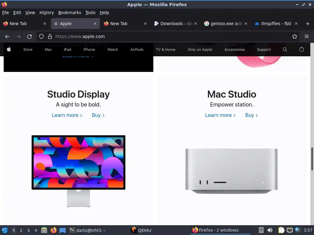The height and width of the screenshot is (235, 314).
Task: Open TV & Home in Apple navigation
Action: 166,50
